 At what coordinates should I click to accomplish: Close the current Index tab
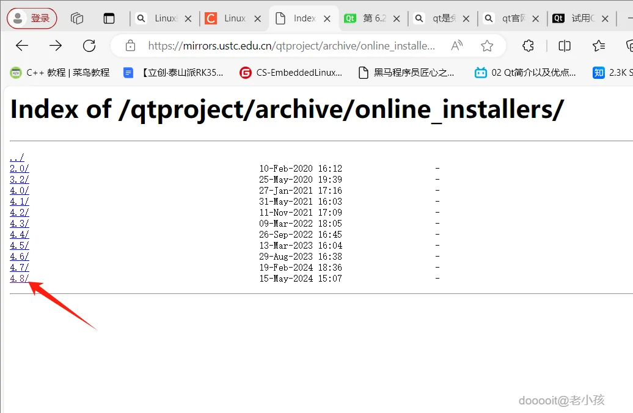[x=327, y=18]
